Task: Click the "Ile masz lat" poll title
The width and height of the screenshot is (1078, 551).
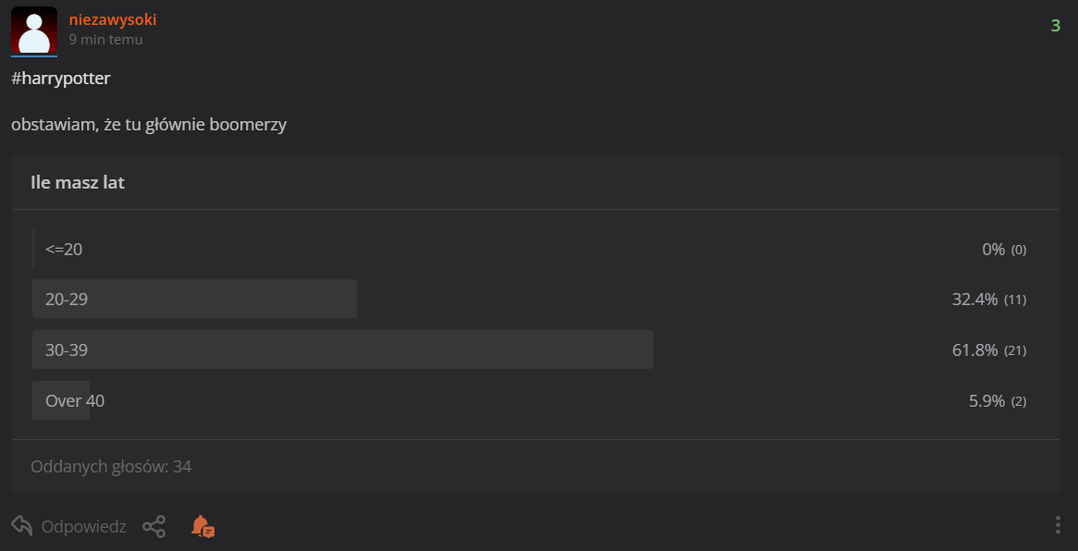Action: click(78, 182)
